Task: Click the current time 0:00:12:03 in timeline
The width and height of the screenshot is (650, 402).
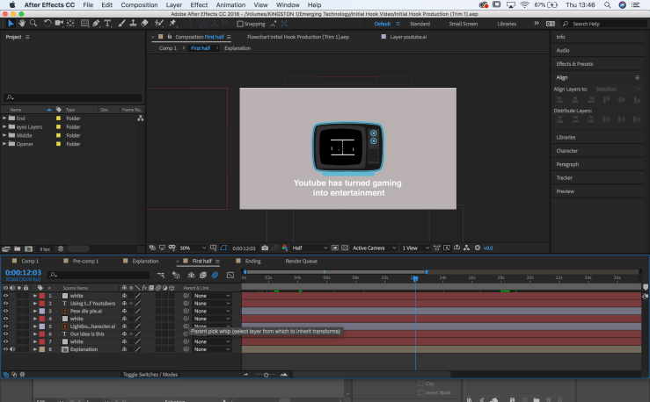Action: (23, 273)
